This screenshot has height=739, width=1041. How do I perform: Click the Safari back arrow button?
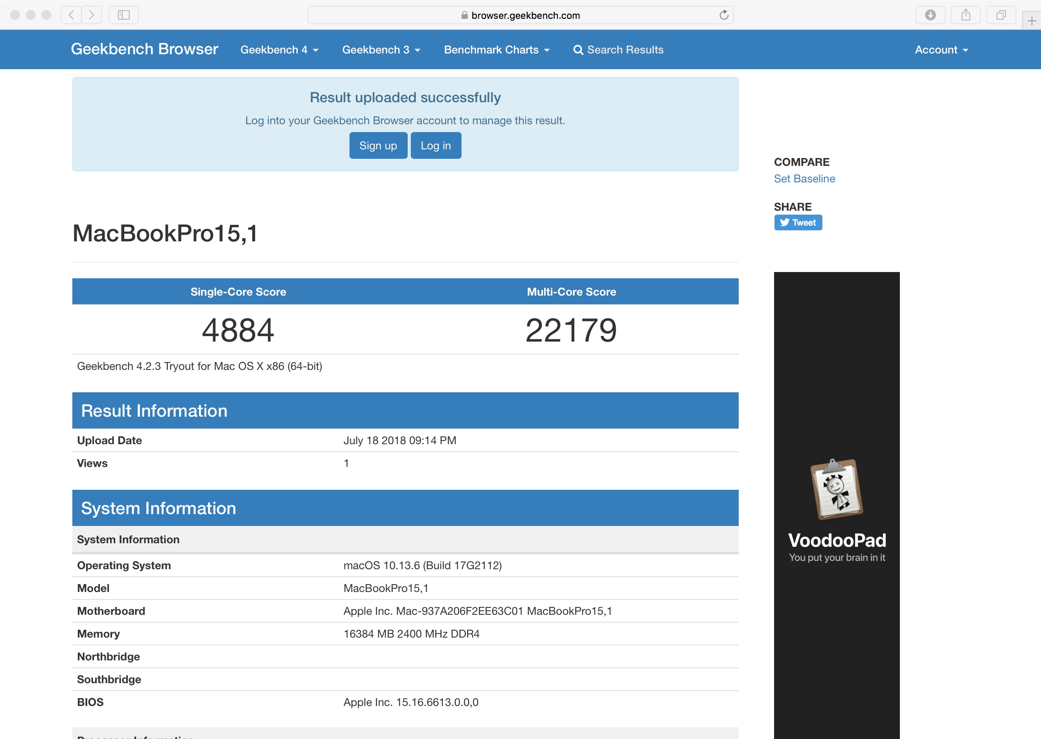72,15
